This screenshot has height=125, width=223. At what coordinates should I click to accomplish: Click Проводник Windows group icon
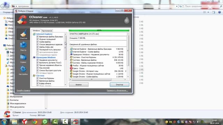click(34, 57)
